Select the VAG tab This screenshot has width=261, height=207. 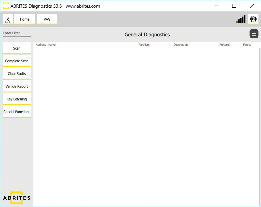point(47,19)
